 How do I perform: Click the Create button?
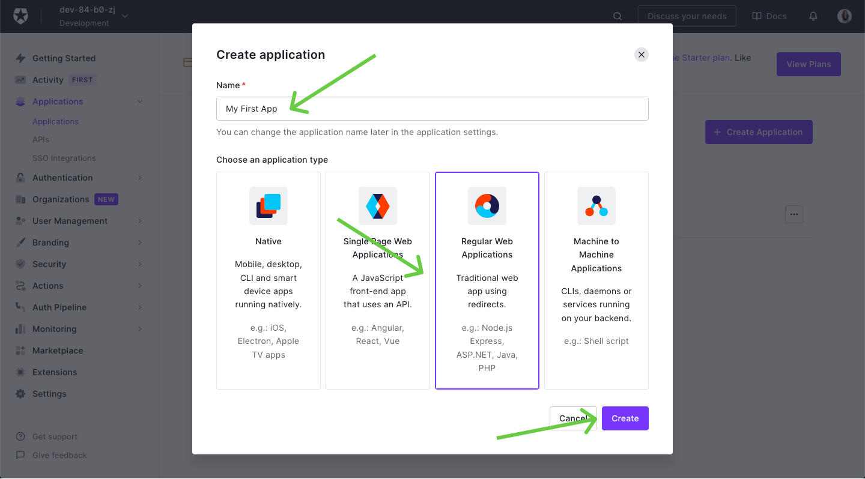click(625, 418)
